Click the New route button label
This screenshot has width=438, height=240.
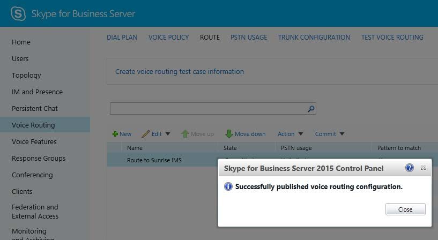[125, 134]
